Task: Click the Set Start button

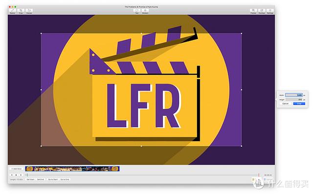Action: pyautogui.click(x=30, y=179)
